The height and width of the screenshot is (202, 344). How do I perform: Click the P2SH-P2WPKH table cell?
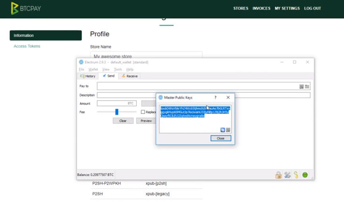106,183
